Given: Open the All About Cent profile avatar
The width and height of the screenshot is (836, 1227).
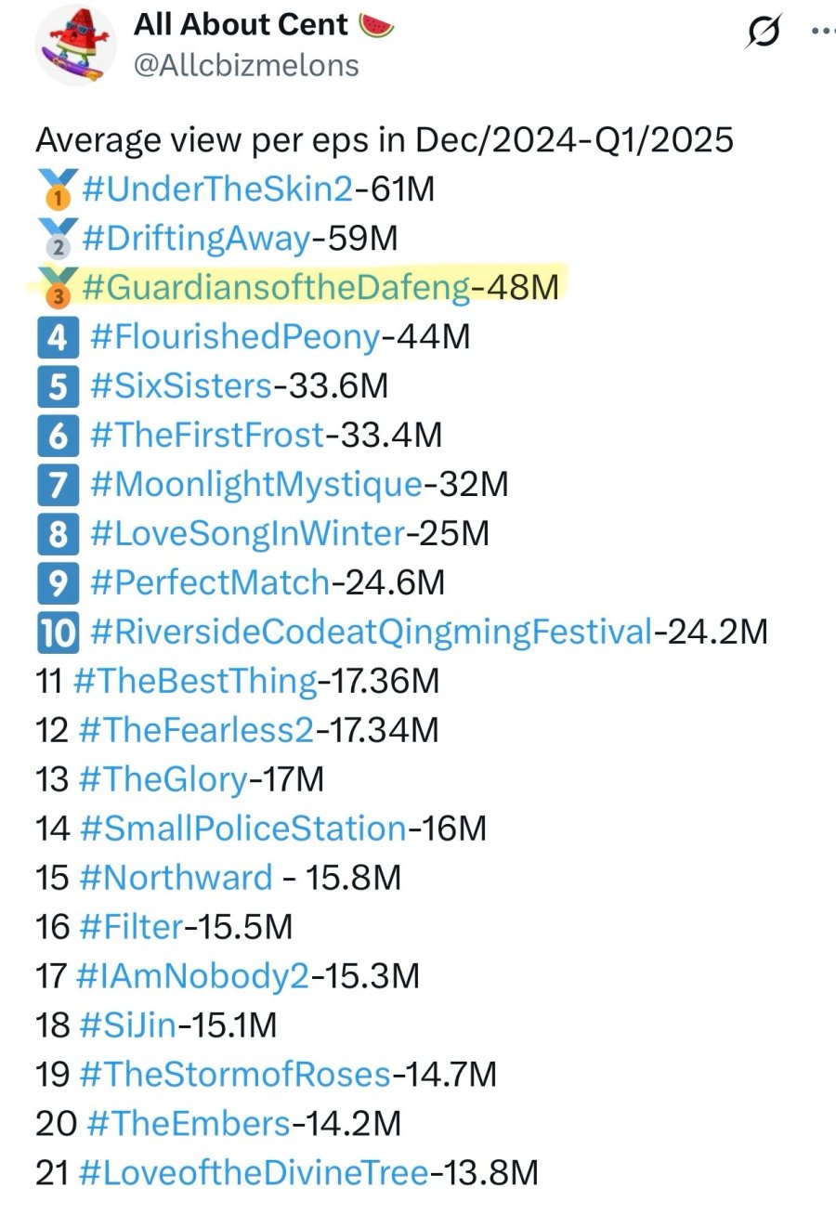Looking at the screenshot, I should point(76,45).
